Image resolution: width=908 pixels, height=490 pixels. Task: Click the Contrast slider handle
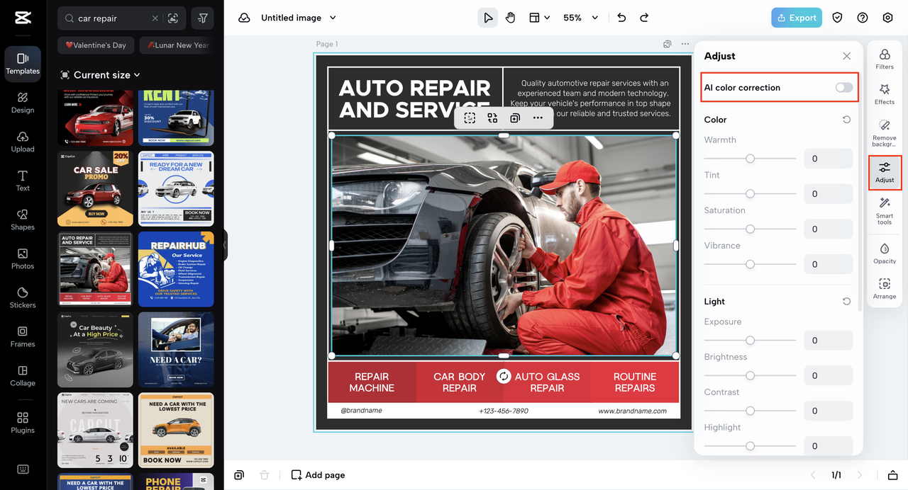click(x=750, y=411)
